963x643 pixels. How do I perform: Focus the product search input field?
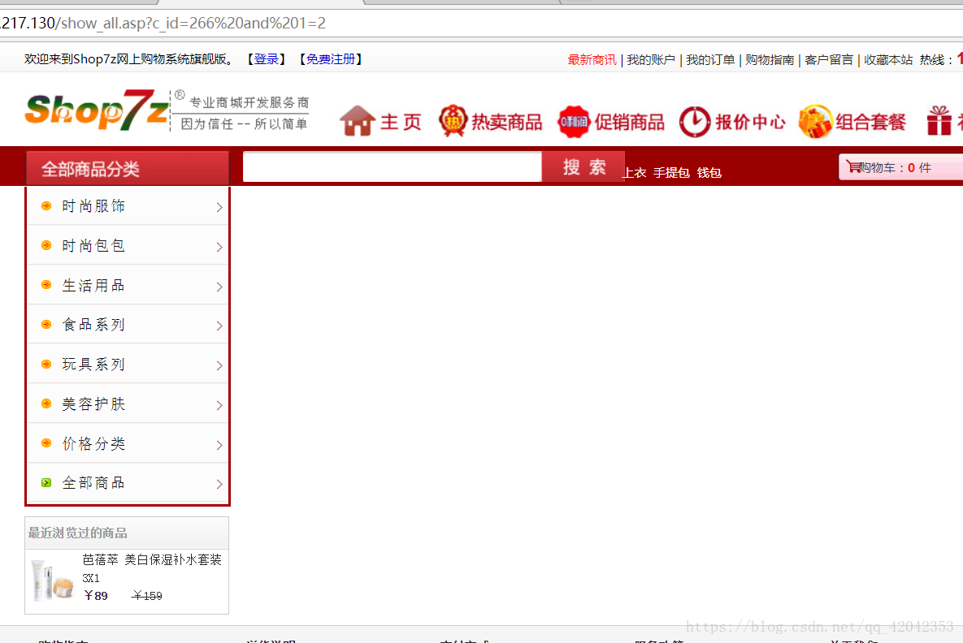pyautogui.click(x=393, y=166)
